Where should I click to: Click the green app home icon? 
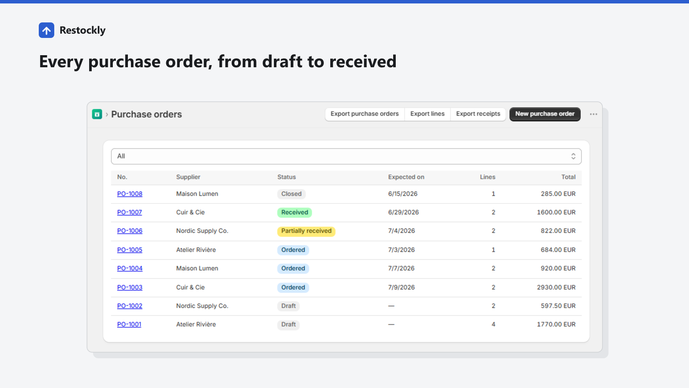coord(97,114)
